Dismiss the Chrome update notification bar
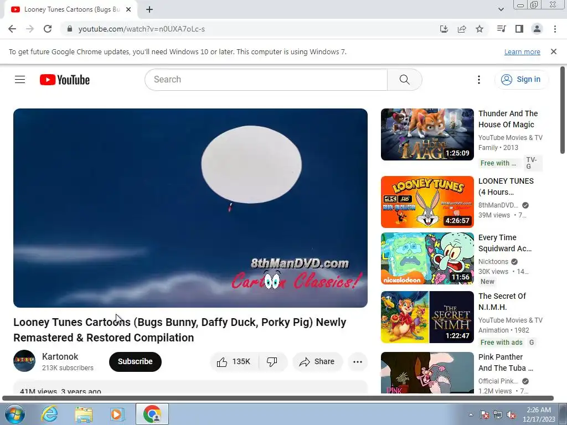Image resolution: width=567 pixels, height=425 pixels. (554, 51)
